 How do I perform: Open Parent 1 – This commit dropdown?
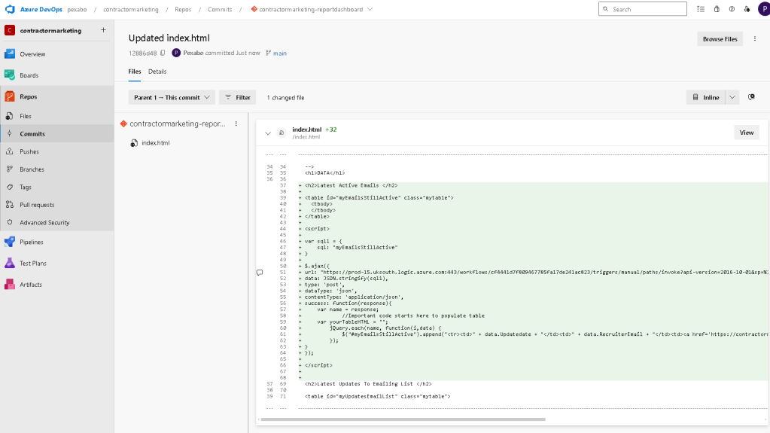pos(172,97)
